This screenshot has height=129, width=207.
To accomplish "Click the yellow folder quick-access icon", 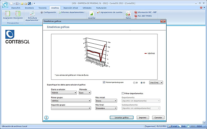I will coord(22,4).
